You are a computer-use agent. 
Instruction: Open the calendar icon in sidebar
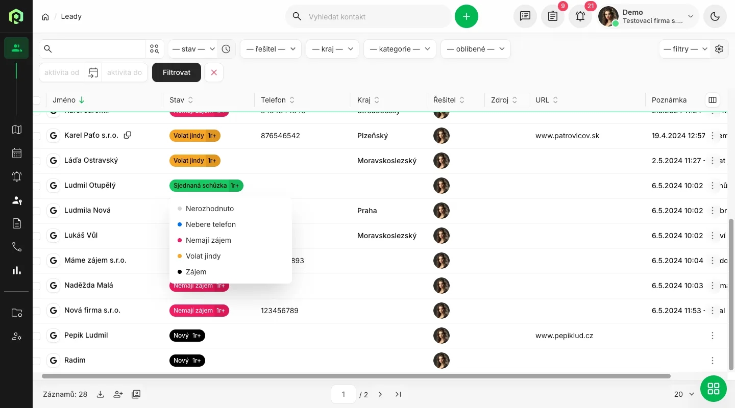coord(17,153)
